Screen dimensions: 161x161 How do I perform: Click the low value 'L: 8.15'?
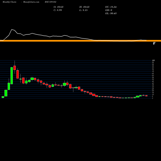83,10
